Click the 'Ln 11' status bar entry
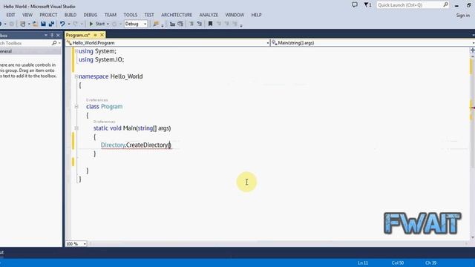 click(x=363, y=263)
